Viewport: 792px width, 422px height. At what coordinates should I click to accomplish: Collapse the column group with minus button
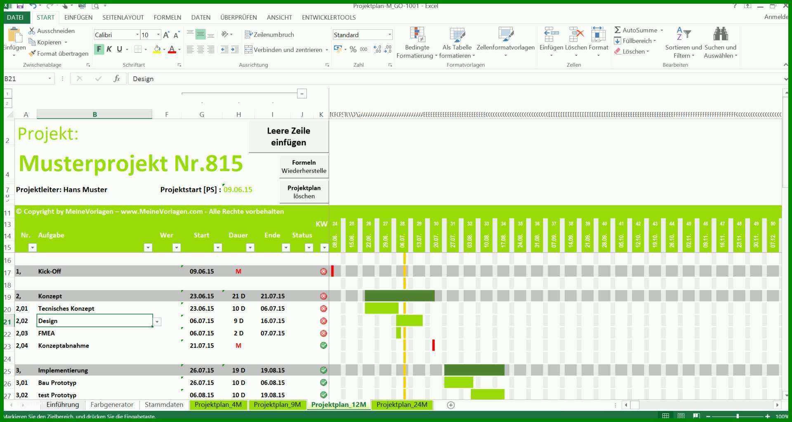point(302,94)
